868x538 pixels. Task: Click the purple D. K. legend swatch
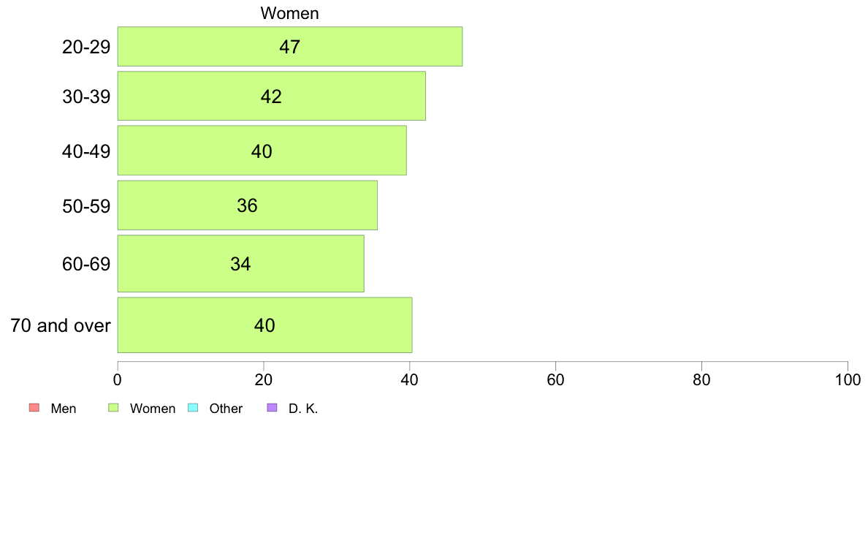pyautogui.click(x=272, y=408)
